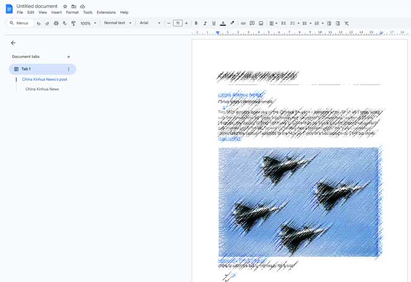
Task: Open the highlight color picker
Action: [x=232, y=24]
